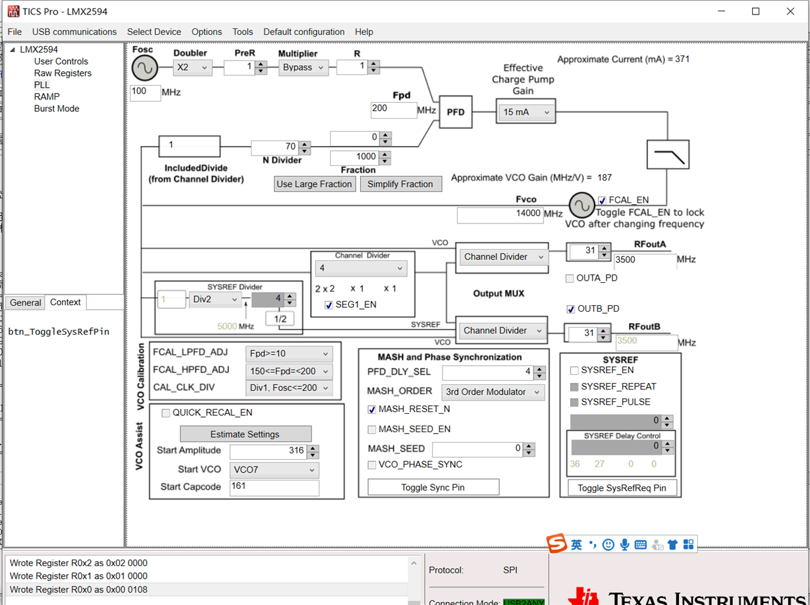Open RFoutA Output MUX Channel Divider dropdown
The height and width of the screenshot is (605, 810).
[x=503, y=257]
